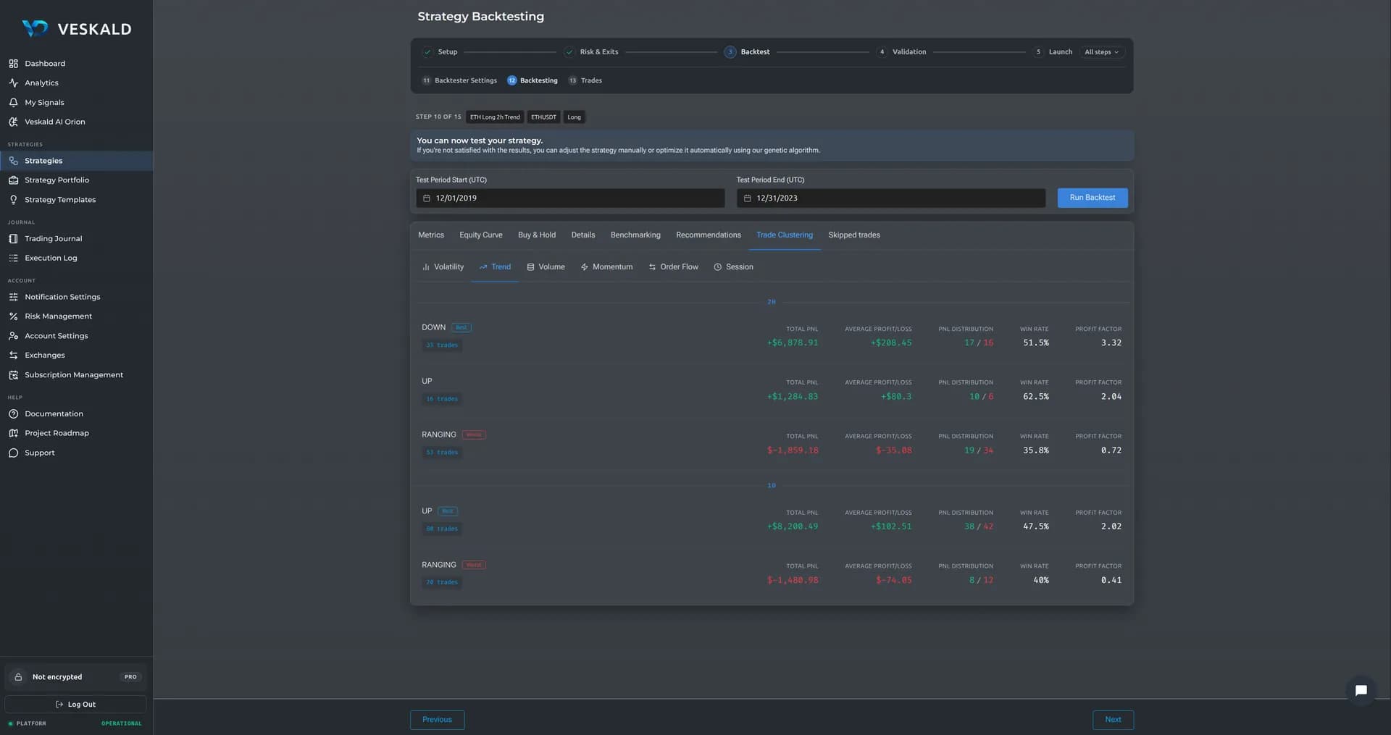Screen dimensions: 1391x735
Task: Select the Trend clustering sub-tab
Action: (495, 267)
